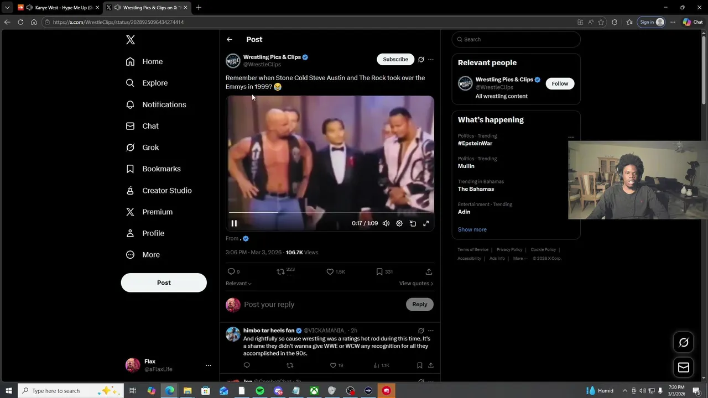Click Grok icon next to Subscribe button

421,59
